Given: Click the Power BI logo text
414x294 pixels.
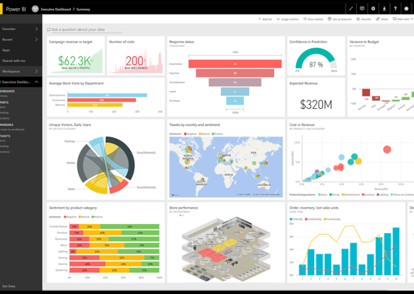Looking at the screenshot, I should click(16, 9).
